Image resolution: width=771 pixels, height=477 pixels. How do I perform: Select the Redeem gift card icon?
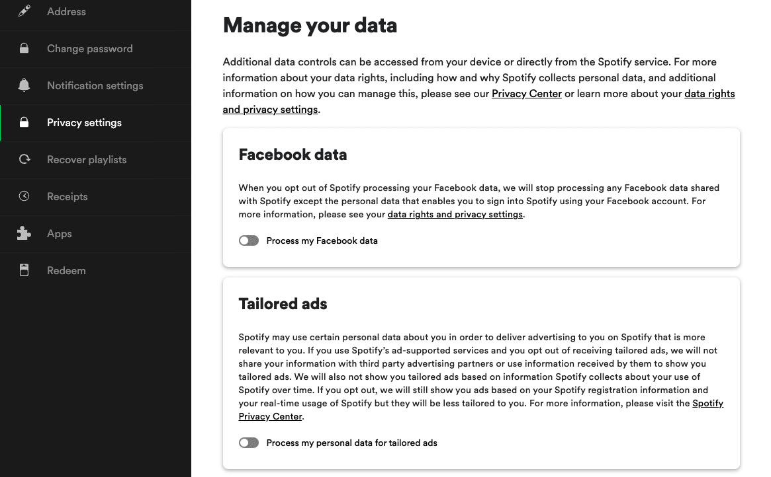(x=24, y=270)
